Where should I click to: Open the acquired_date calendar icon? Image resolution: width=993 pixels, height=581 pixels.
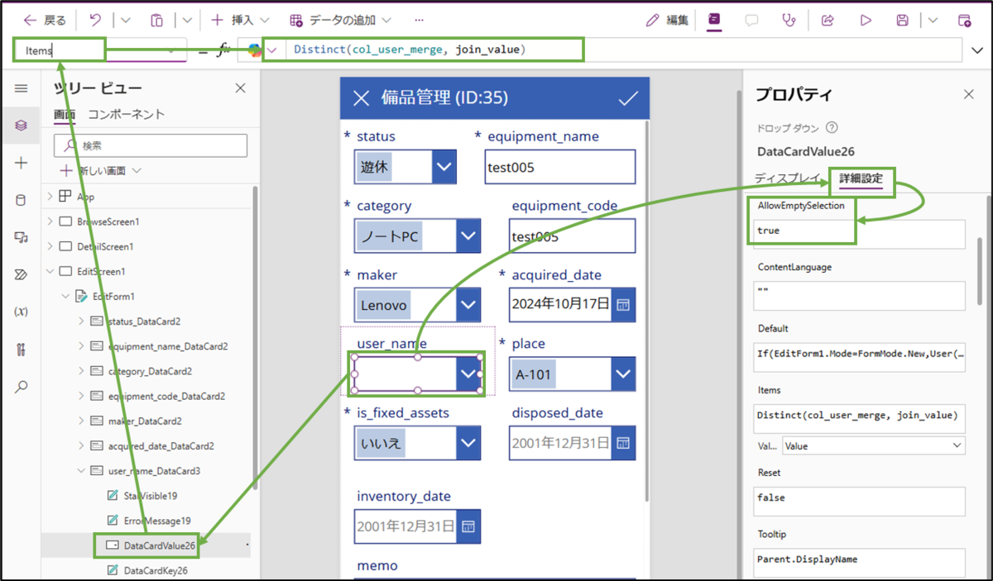pyautogui.click(x=623, y=304)
